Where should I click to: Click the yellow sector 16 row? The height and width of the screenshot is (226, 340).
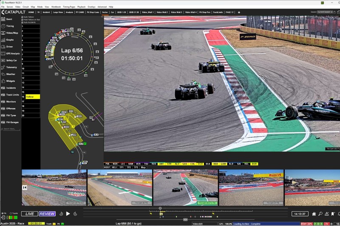(31, 97)
